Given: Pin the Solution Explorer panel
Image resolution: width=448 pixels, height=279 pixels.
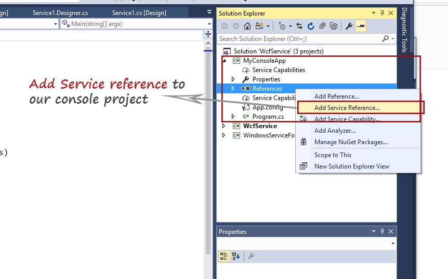Looking at the screenshot, I should 383,13.
